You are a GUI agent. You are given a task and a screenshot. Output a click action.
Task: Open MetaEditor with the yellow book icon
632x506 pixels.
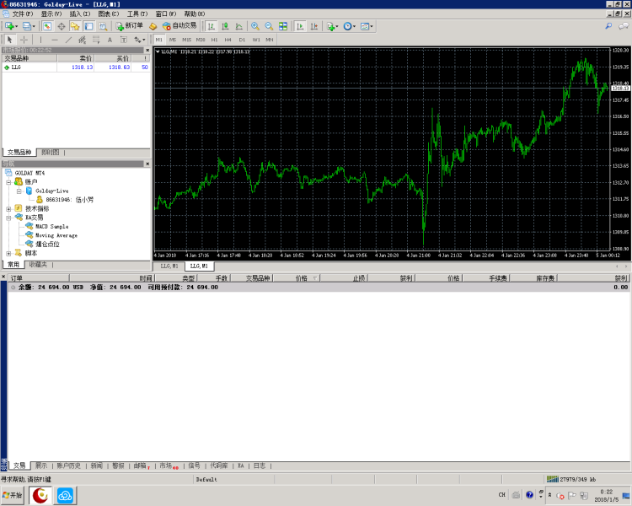153,26
